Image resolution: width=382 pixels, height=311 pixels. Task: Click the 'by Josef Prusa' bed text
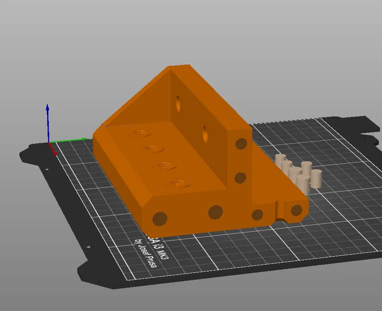click(x=146, y=253)
